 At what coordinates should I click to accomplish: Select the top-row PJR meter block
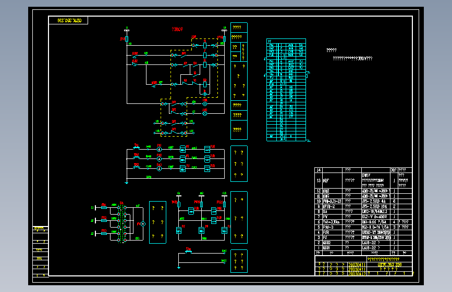pos(207,149)
